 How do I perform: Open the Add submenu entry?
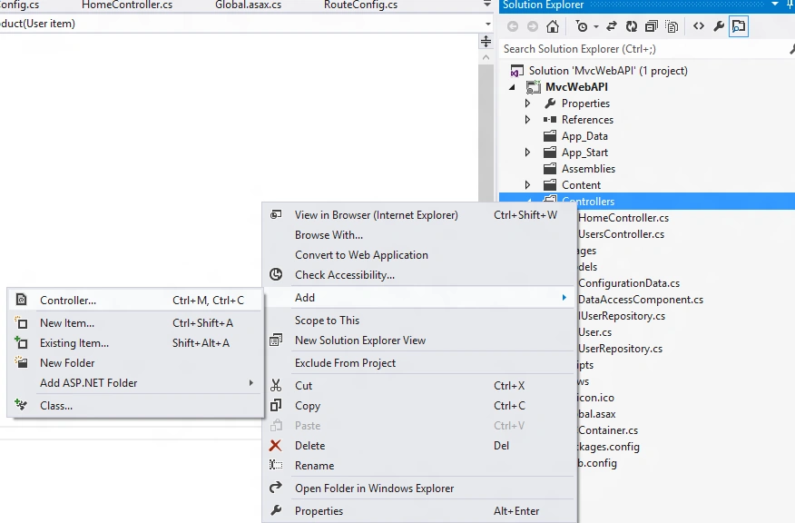click(419, 297)
